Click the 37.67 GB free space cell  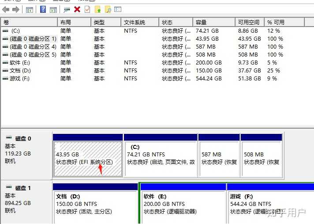coord(250,71)
